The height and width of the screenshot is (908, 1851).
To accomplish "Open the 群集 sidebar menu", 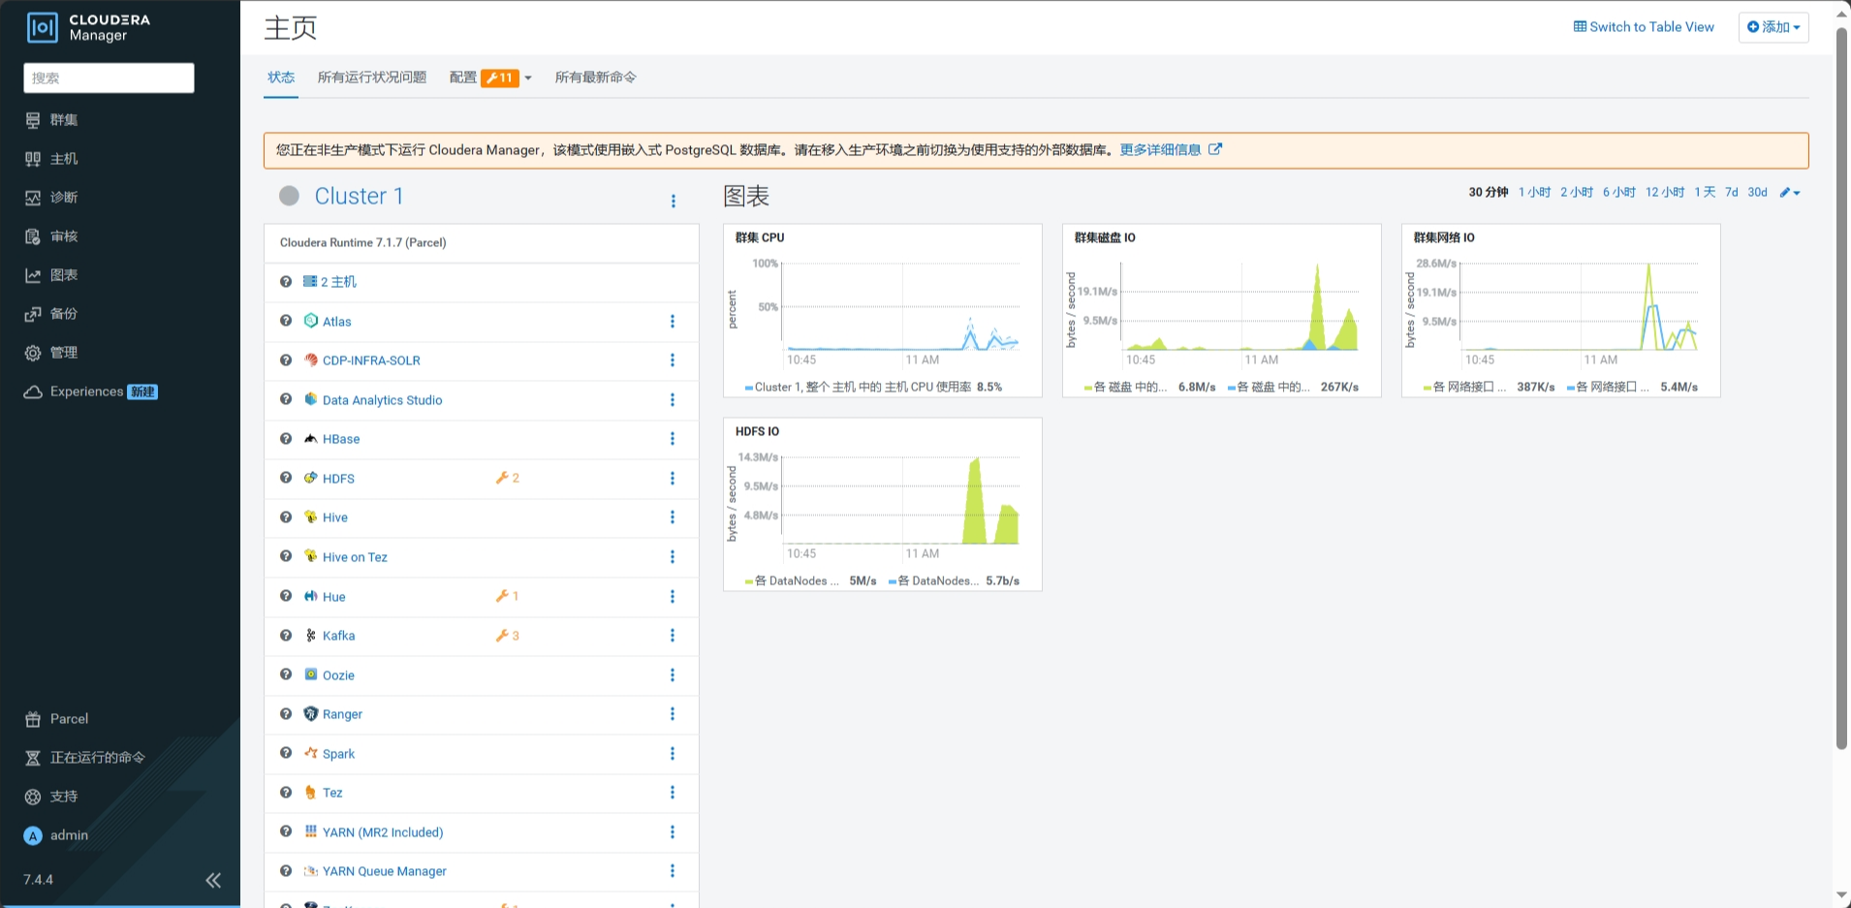I will (52, 120).
